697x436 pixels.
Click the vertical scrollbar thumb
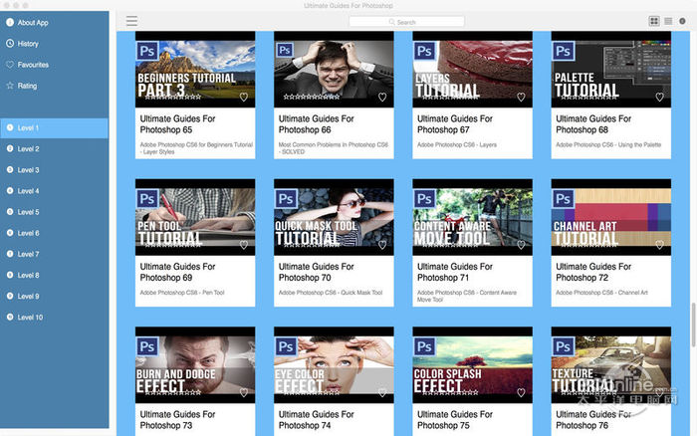[x=693, y=325]
